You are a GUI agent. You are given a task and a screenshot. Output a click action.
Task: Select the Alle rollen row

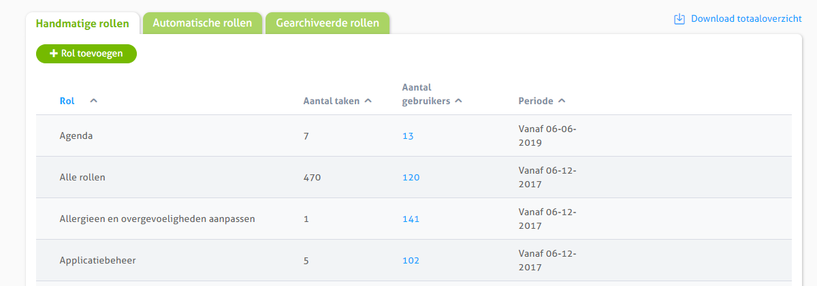point(414,178)
